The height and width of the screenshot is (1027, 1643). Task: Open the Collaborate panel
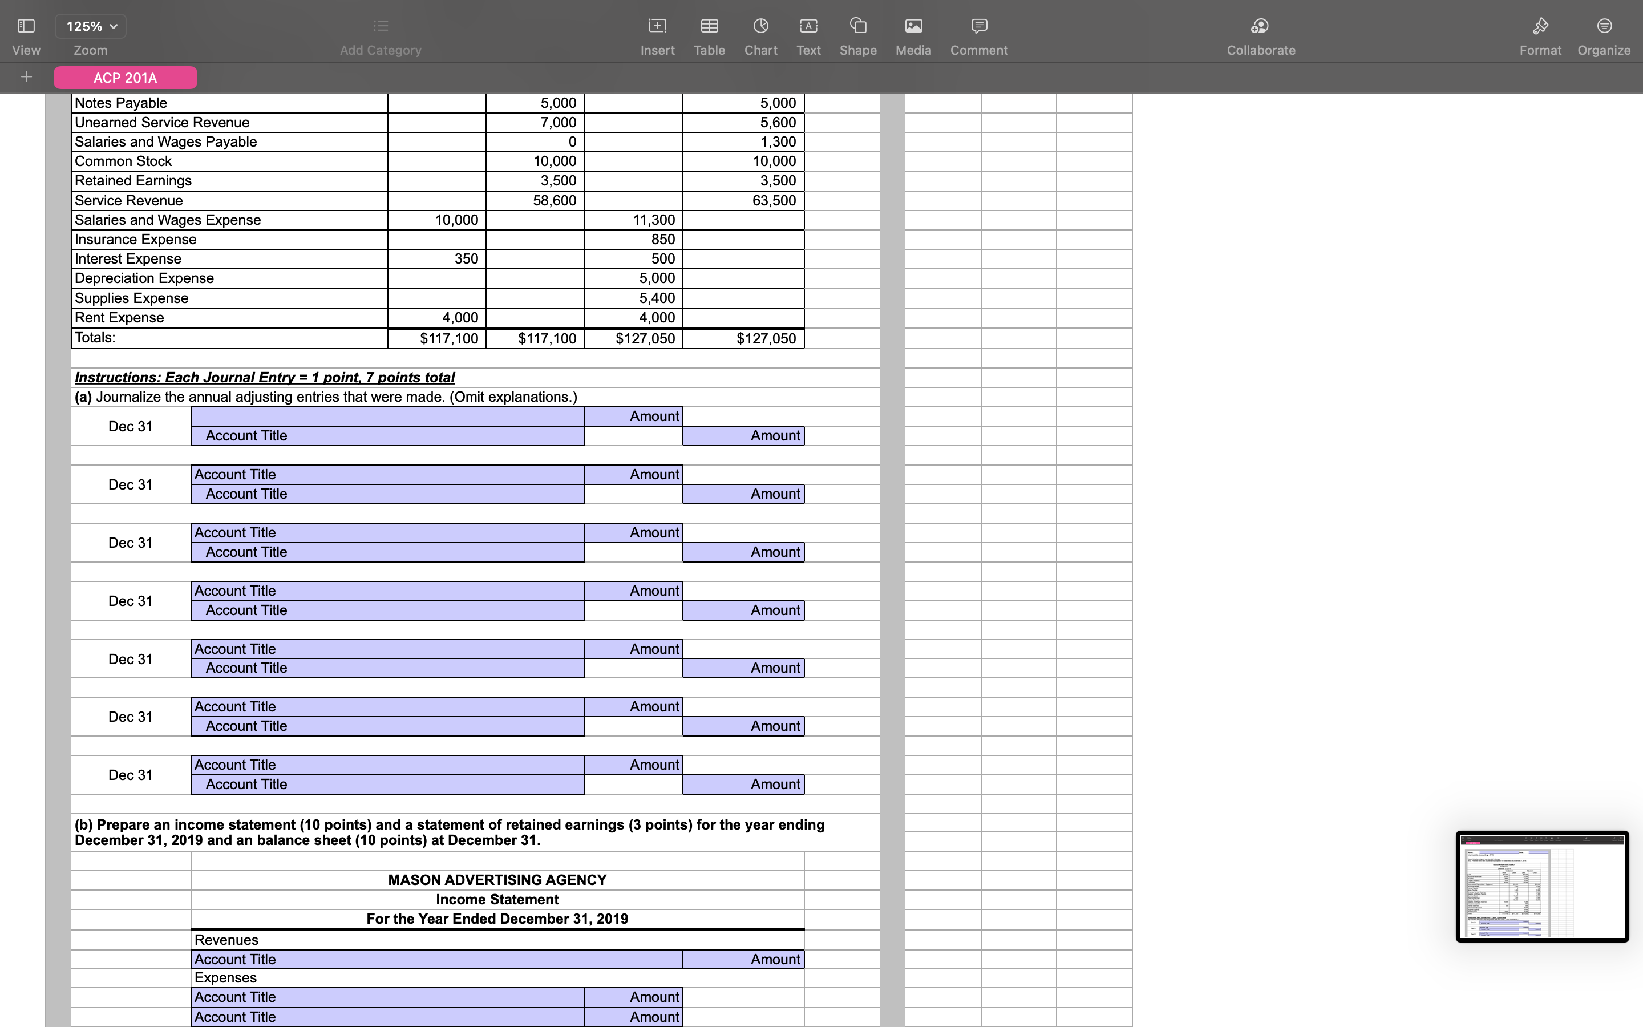click(1260, 26)
